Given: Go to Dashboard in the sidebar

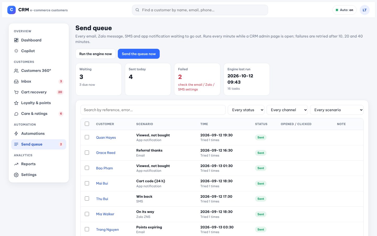Looking at the screenshot, I should pos(39,40).
